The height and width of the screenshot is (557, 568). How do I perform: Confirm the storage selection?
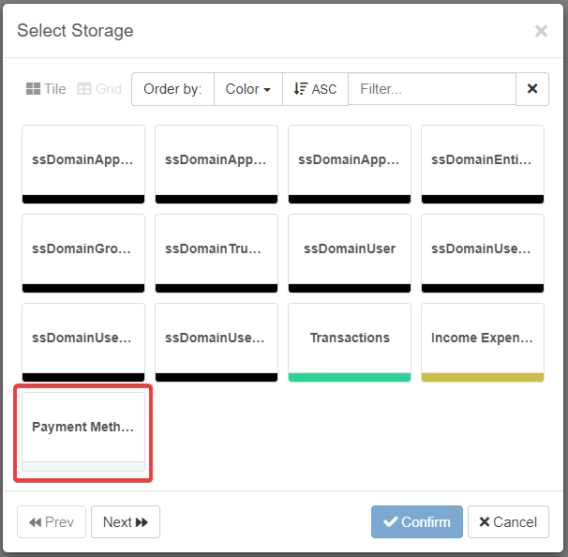point(416,522)
